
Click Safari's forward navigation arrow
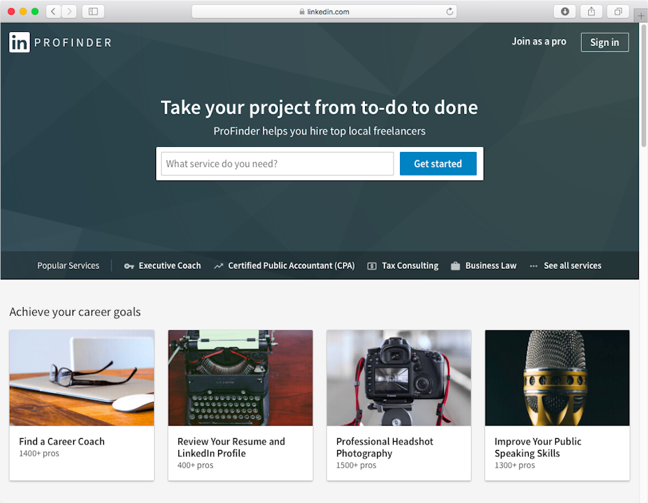pyautogui.click(x=69, y=11)
